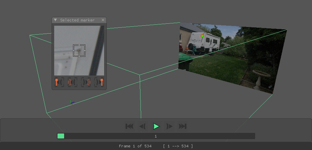This screenshot has height=150, width=312.
Task: Click the XYZ axis gizmo in viewport
Action: pyautogui.click(x=72, y=103)
